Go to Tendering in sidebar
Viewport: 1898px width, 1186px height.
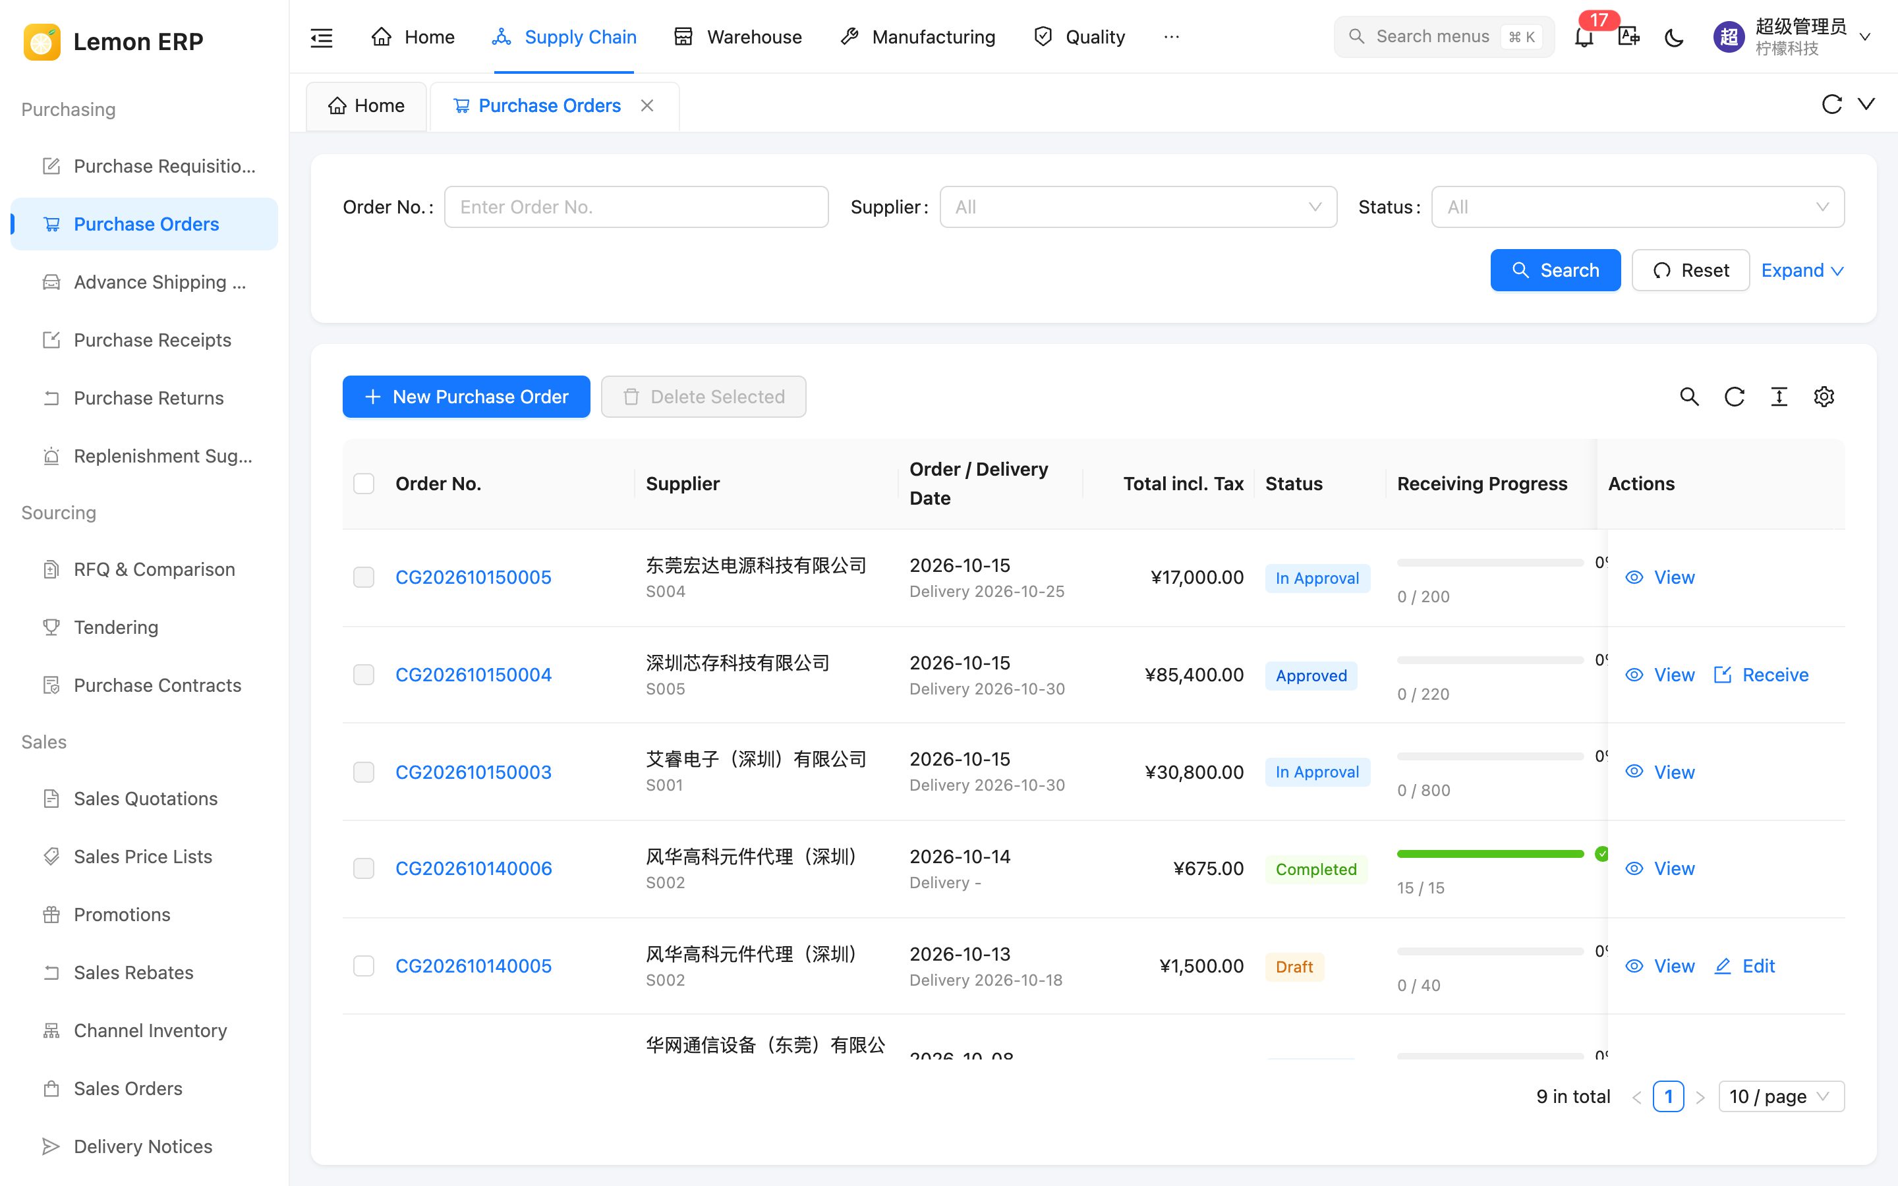144,627
